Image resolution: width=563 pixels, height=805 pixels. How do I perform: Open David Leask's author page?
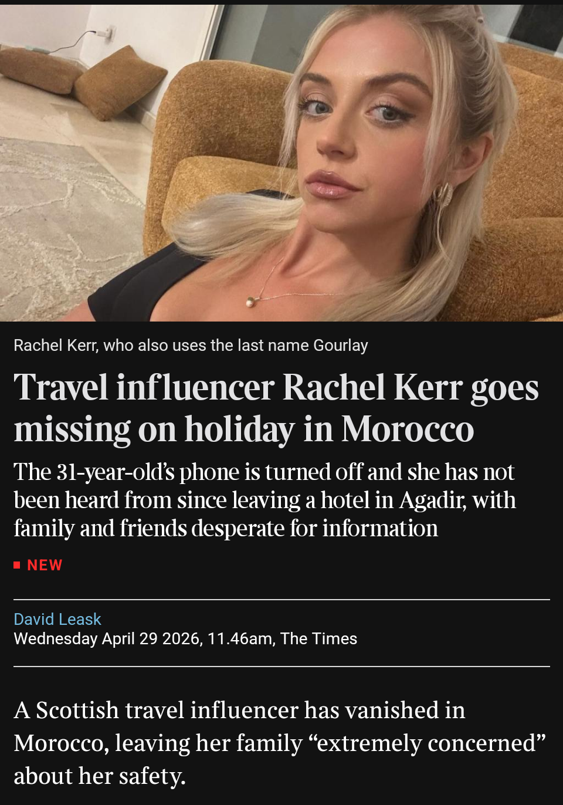[57, 619]
